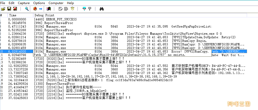The image size is (258, 110).
Task: Select the 192.168.1.37=I8-37 log row
Action: [124, 77]
